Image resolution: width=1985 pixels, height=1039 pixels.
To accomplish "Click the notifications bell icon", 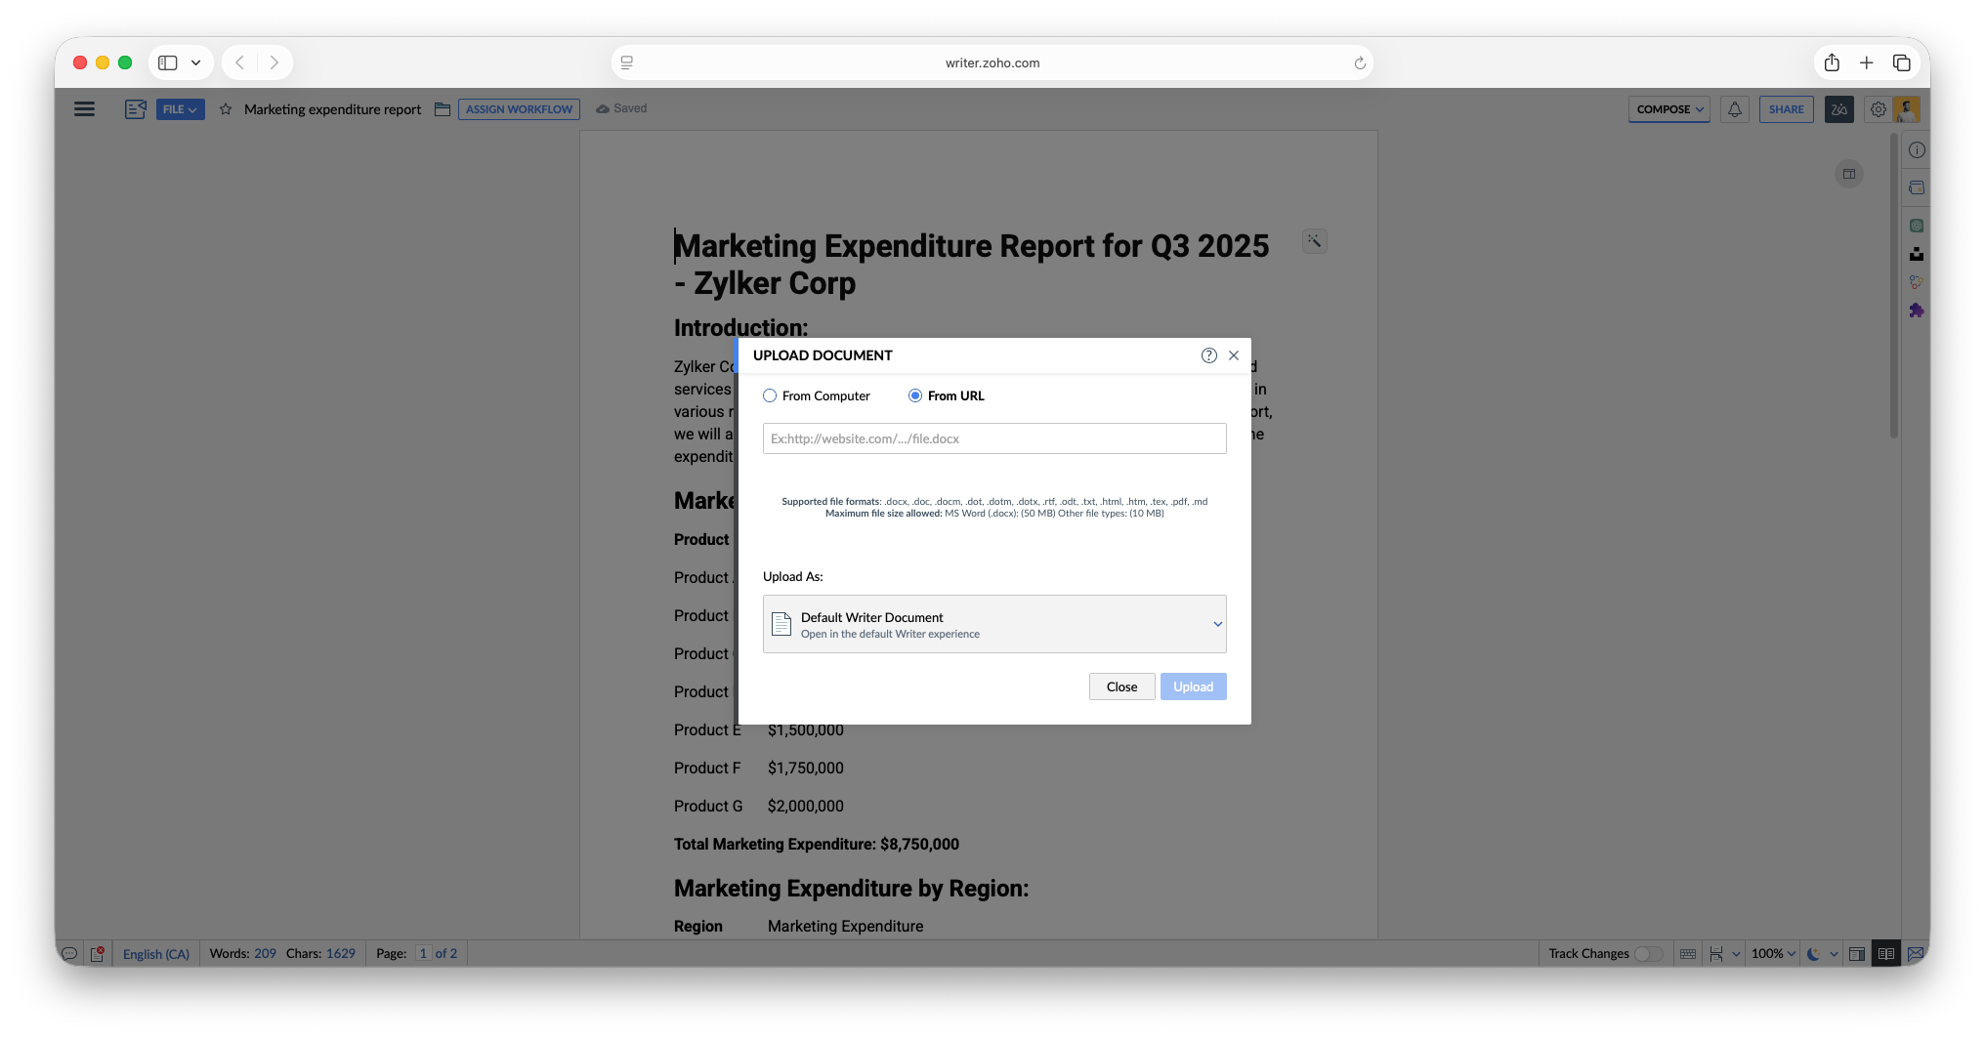I will coord(1735,109).
